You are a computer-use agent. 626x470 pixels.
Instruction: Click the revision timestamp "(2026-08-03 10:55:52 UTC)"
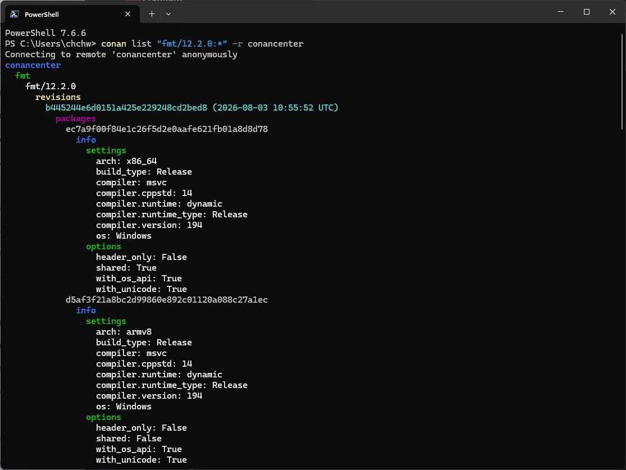point(276,108)
